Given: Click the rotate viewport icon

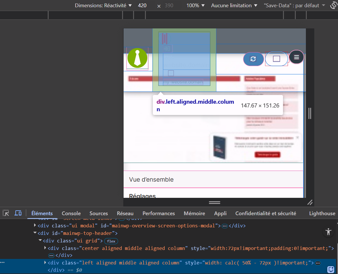Looking at the screenshot, I should [x=334, y=6].
